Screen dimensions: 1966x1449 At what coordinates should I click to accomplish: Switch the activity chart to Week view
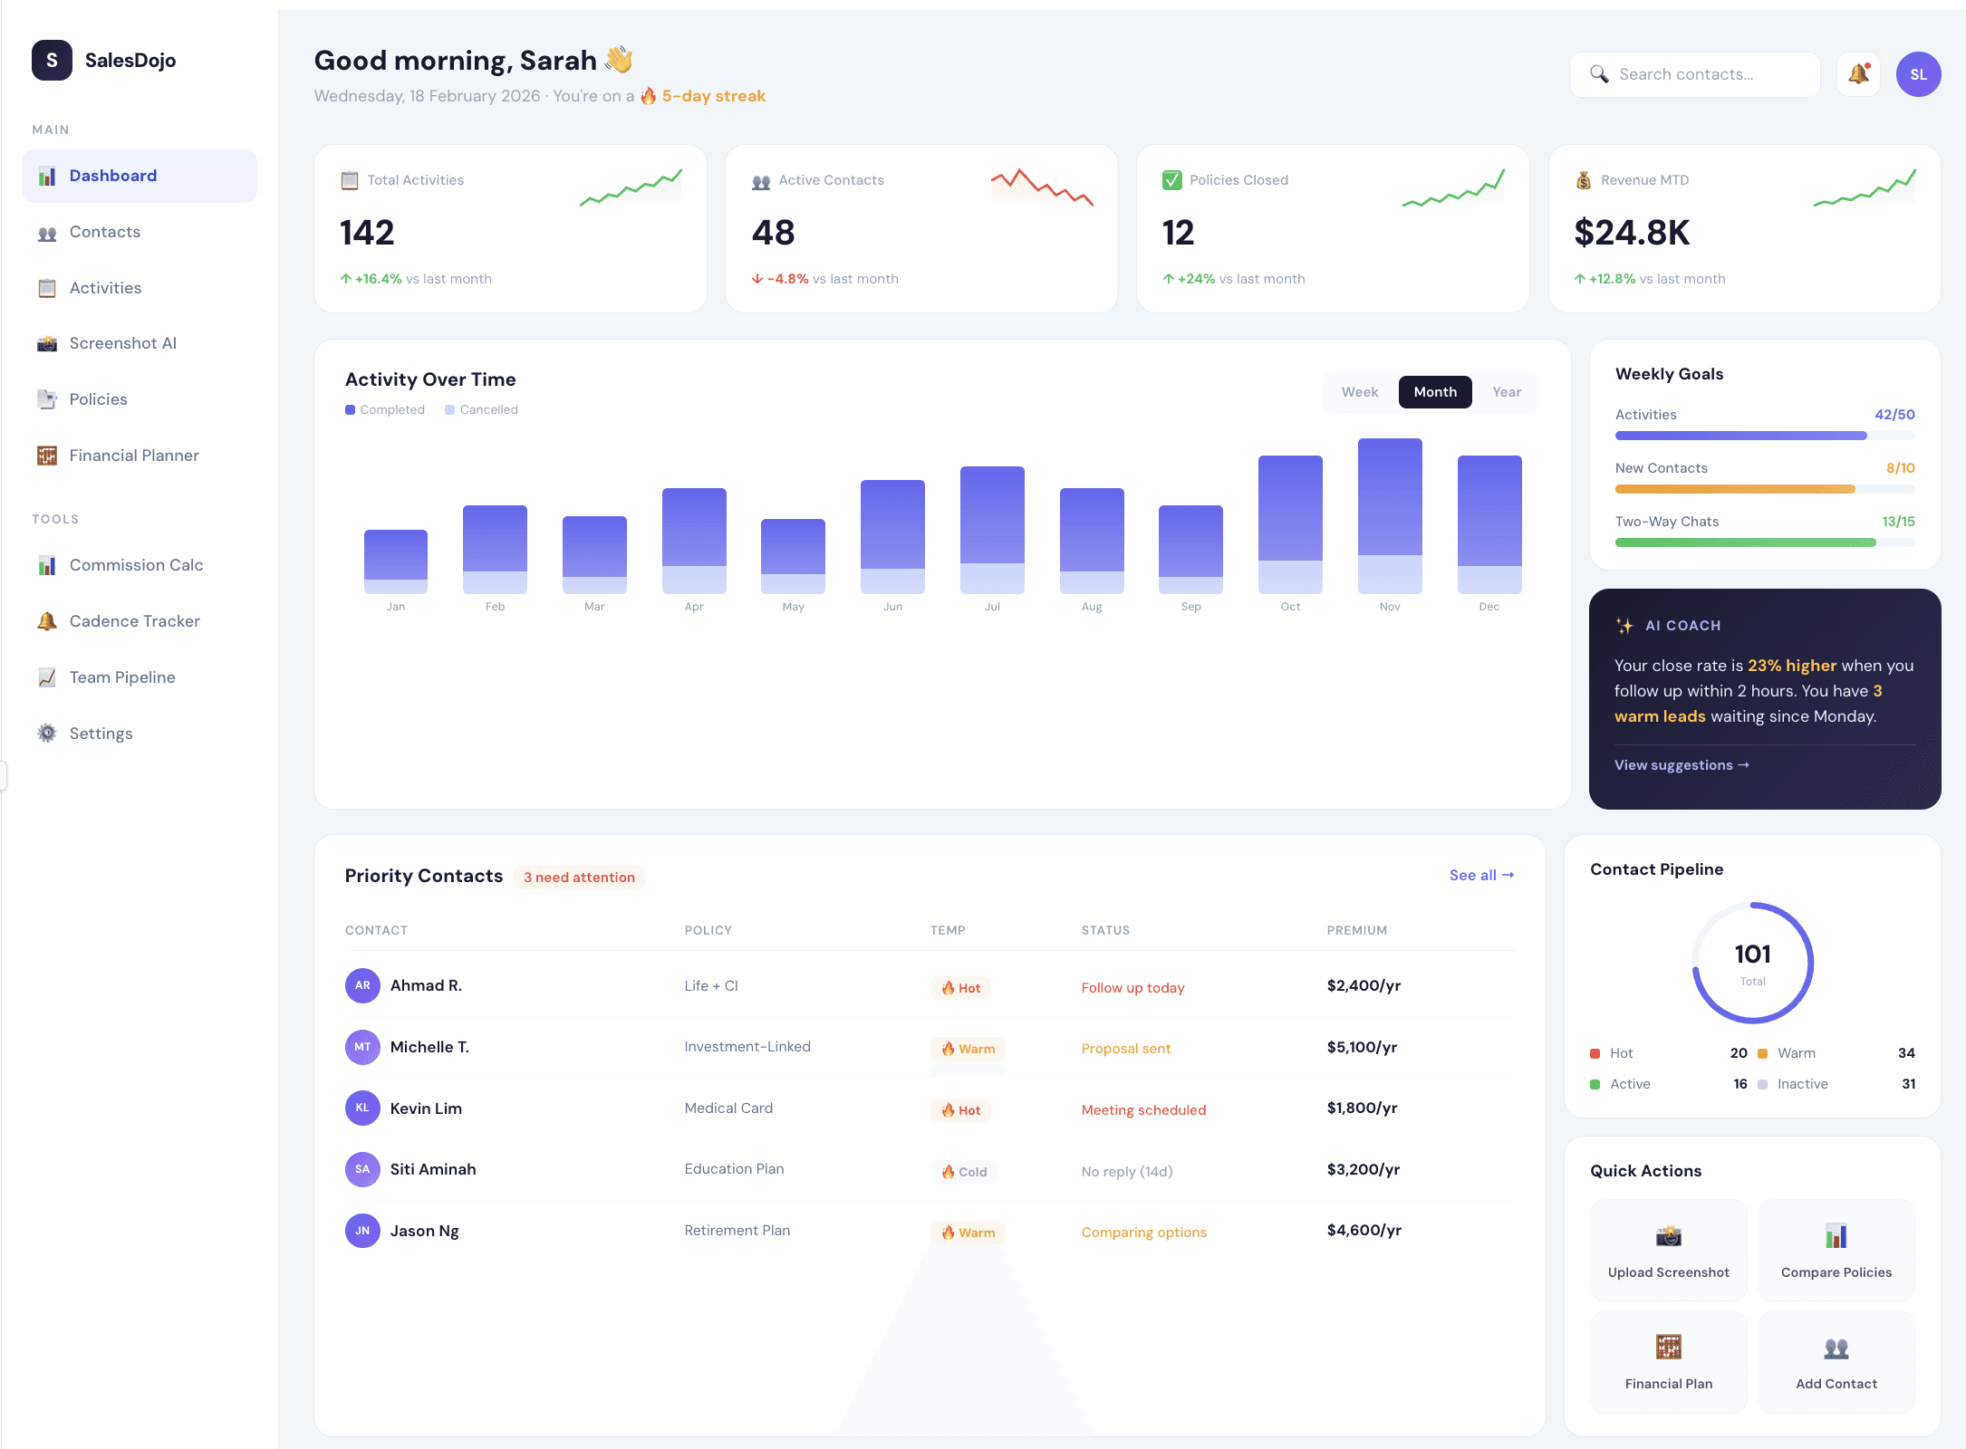pyautogui.click(x=1359, y=391)
